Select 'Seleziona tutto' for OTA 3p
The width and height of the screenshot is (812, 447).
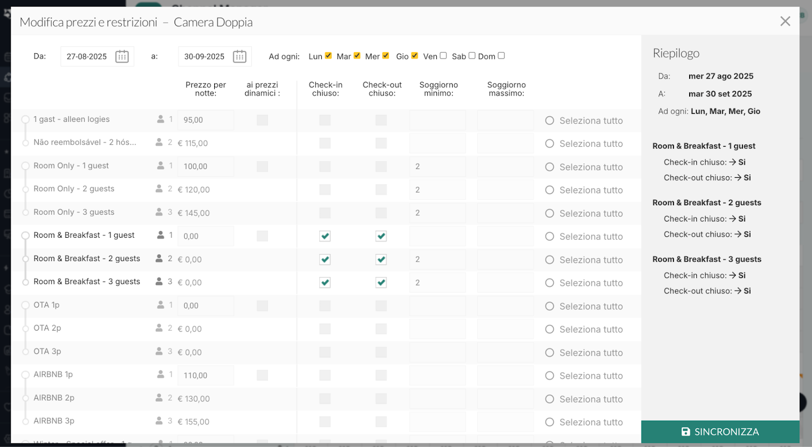pyautogui.click(x=550, y=353)
